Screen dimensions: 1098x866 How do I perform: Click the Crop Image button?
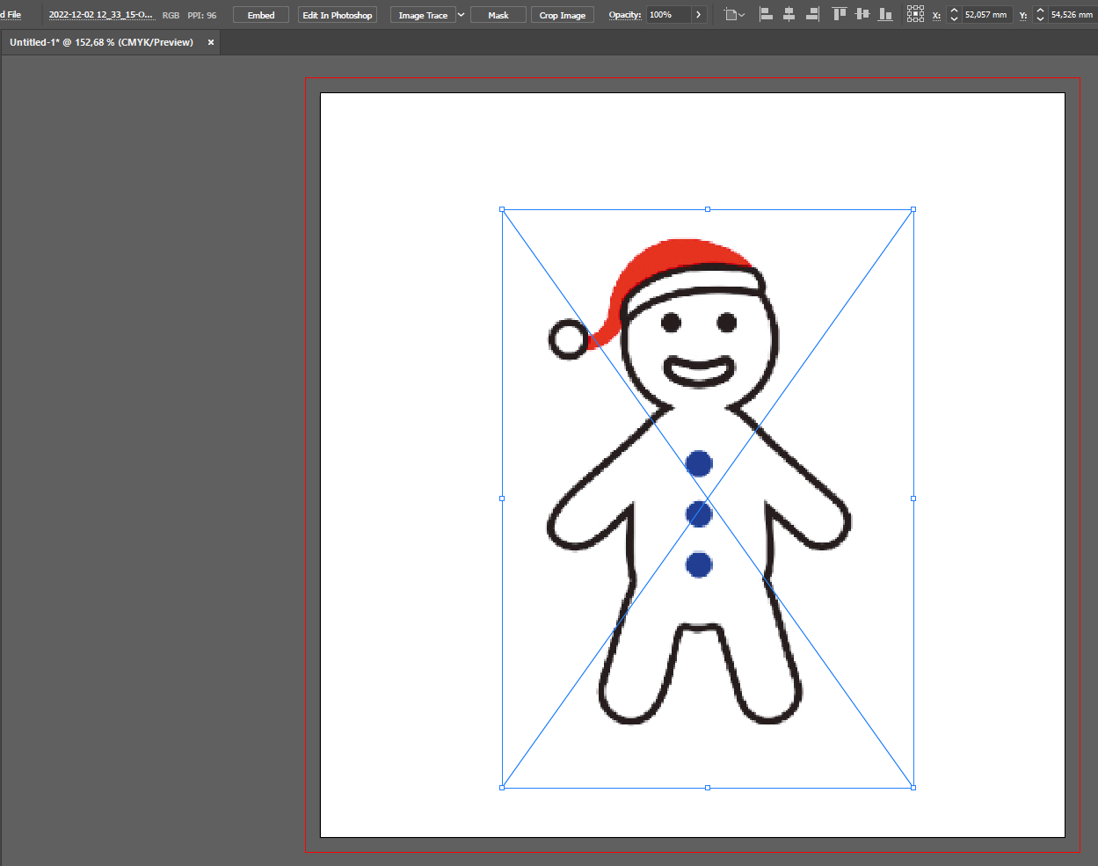563,15
